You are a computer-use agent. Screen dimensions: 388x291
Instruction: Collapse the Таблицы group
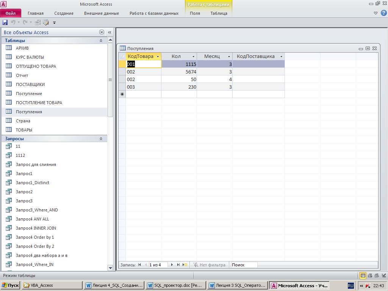[x=101, y=41]
